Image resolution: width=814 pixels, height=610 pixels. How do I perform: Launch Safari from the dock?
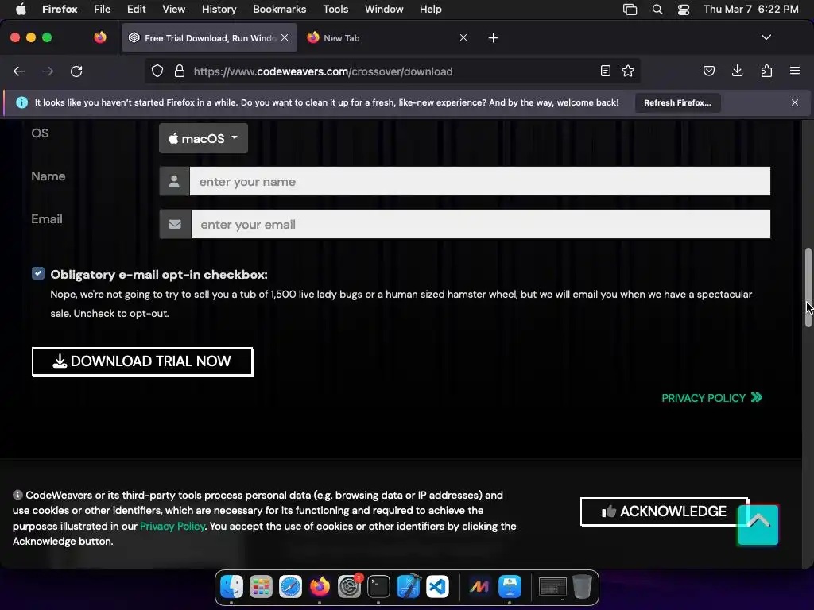point(290,587)
